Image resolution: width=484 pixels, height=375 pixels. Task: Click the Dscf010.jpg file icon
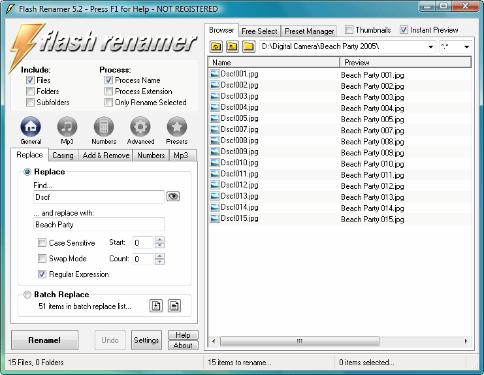pos(214,163)
